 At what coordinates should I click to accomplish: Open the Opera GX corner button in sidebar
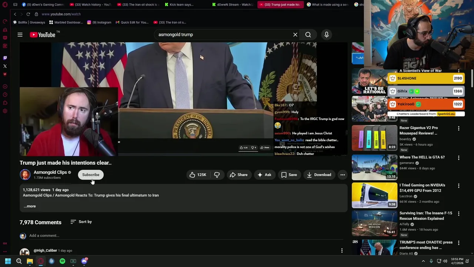(5, 243)
